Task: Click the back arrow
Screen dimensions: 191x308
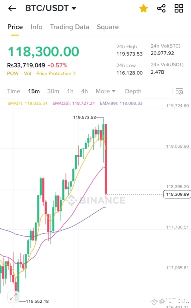Action: [x=12, y=8]
